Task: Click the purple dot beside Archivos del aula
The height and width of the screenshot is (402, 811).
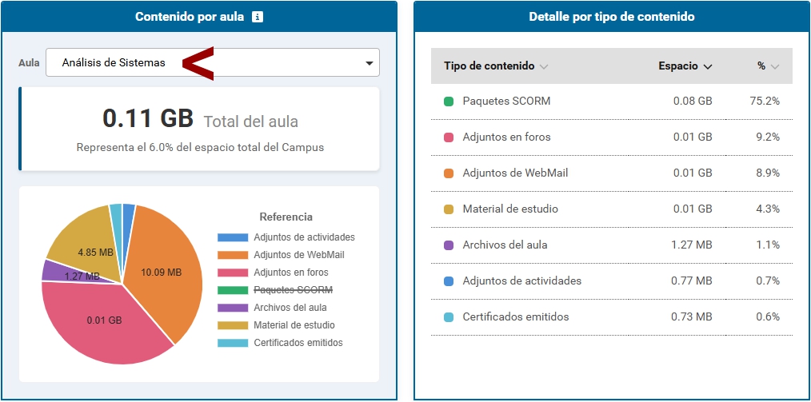Action: (449, 245)
